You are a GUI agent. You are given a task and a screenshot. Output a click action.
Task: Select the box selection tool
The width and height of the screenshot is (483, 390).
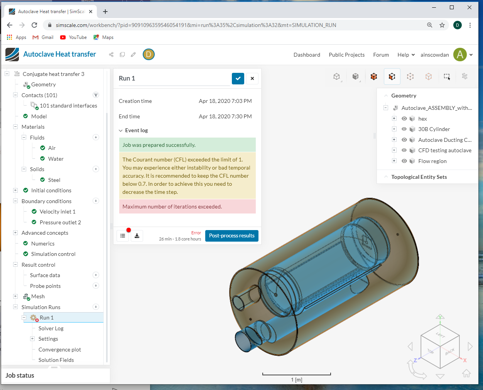(x=447, y=77)
